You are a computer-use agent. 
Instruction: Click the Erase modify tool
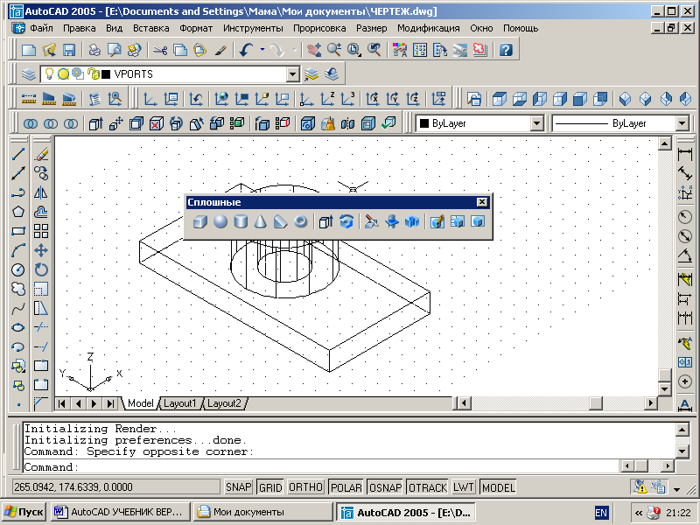41,155
